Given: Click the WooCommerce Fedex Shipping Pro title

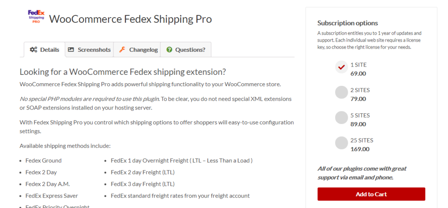Looking at the screenshot, I should (x=130, y=19).
